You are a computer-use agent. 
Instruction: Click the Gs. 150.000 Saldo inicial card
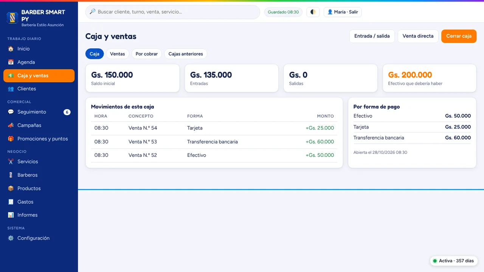point(132,78)
